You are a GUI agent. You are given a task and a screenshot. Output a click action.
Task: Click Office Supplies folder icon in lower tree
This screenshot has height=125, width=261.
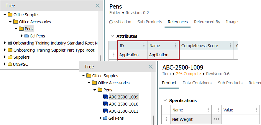coord(89,76)
